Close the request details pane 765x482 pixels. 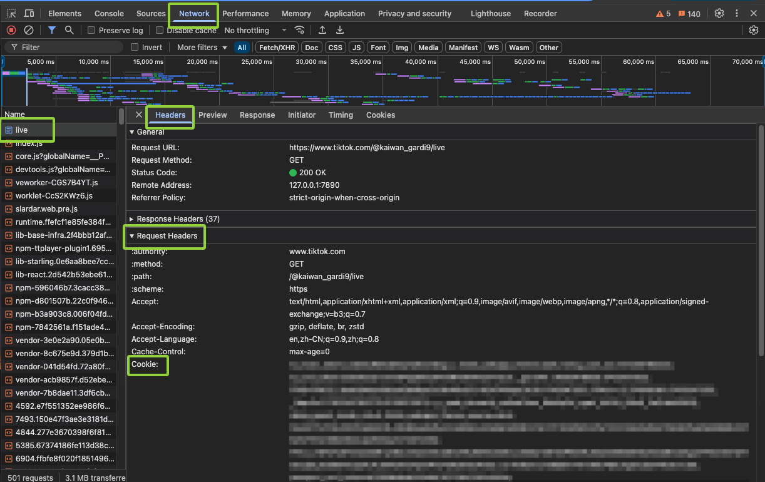pyautogui.click(x=139, y=115)
